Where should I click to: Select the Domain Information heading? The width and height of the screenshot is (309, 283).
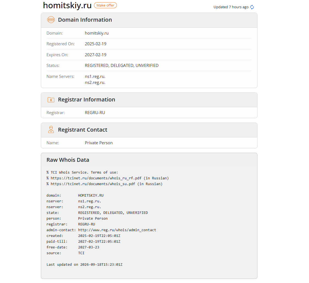[85, 20]
